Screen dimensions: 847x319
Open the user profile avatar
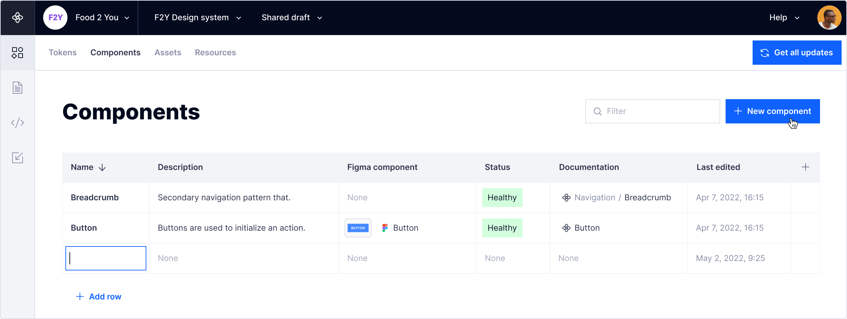click(x=829, y=18)
